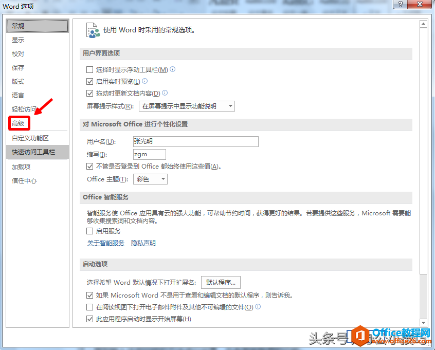The image size is (435, 350).
Task: Click the info icon next to 选择时显示浮动工具栏
Action: coord(173,69)
